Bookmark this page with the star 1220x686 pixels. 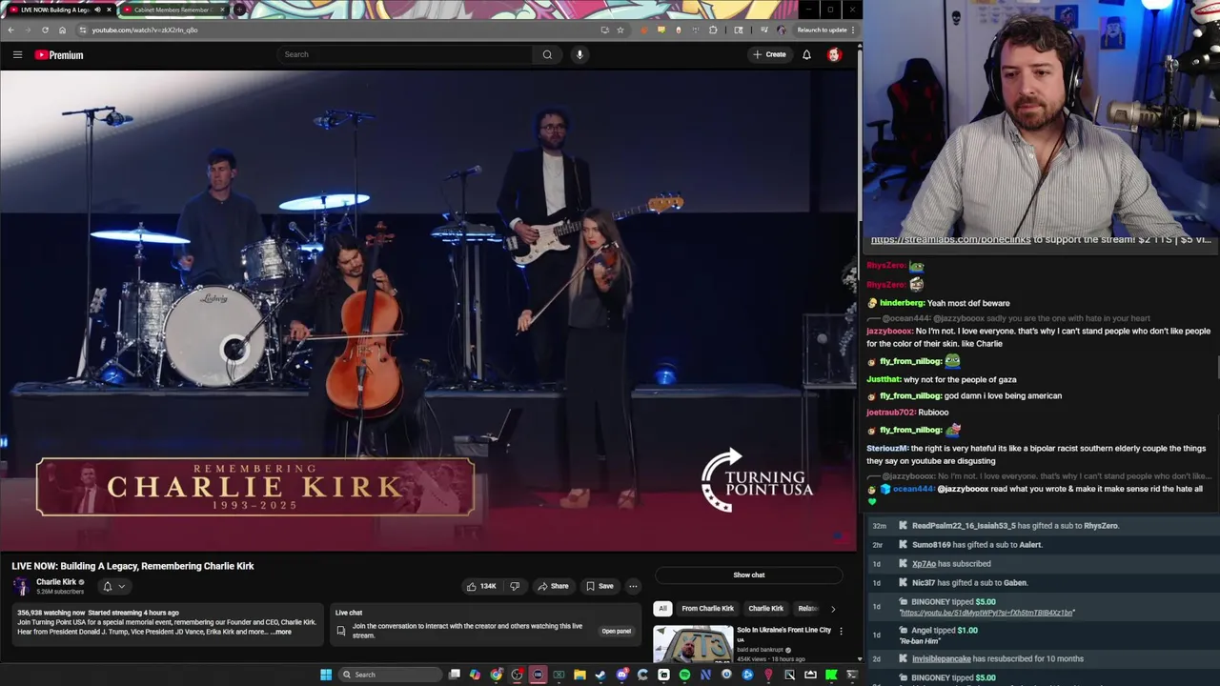[x=620, y=30]
